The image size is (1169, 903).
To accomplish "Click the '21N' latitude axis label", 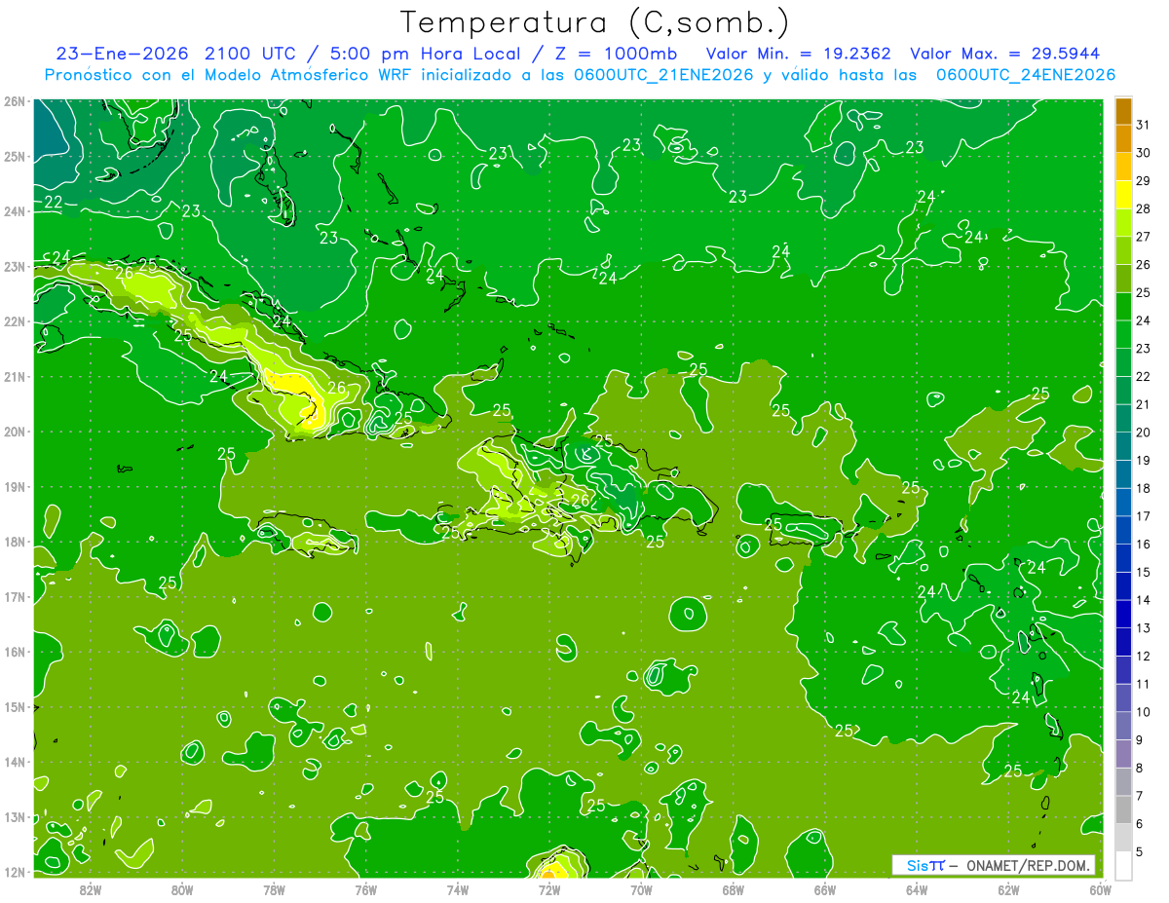I will click(x=14, y=376).
